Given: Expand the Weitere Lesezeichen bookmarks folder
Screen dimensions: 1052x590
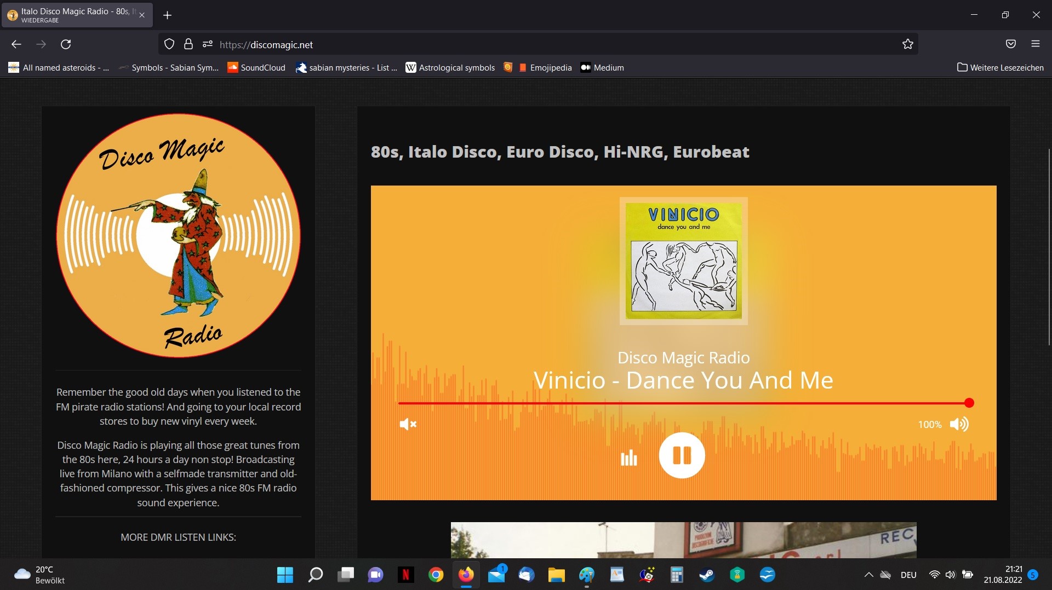Looking at the screenshot, I should click(x=1000, y=68).
